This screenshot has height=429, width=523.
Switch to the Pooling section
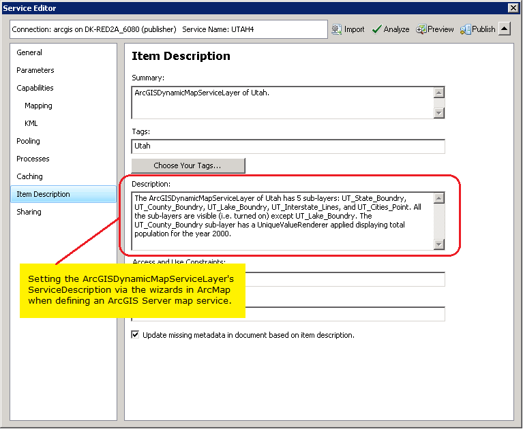[29, 141]
